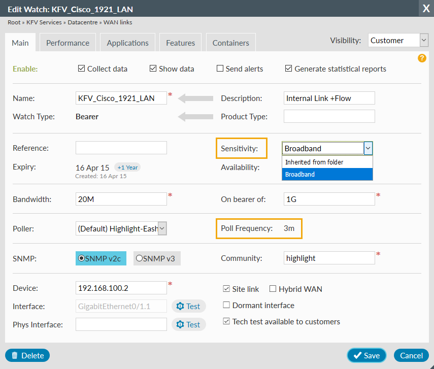Switch to the Performance tab

click(x=67, y=43)
